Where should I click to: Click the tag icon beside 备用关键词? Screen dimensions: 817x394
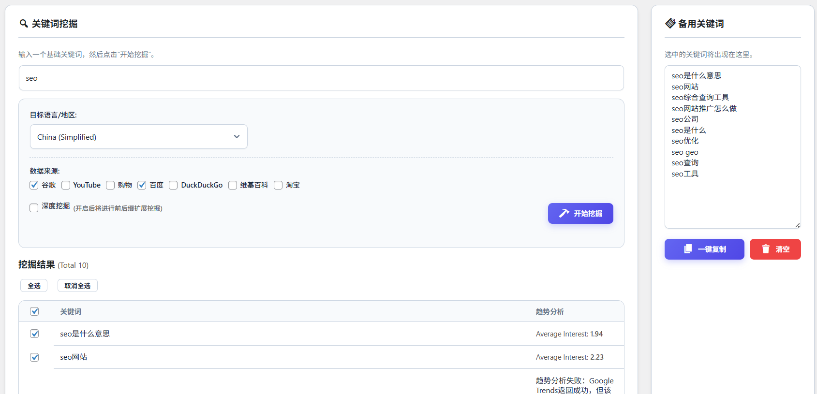click(670, 23)
